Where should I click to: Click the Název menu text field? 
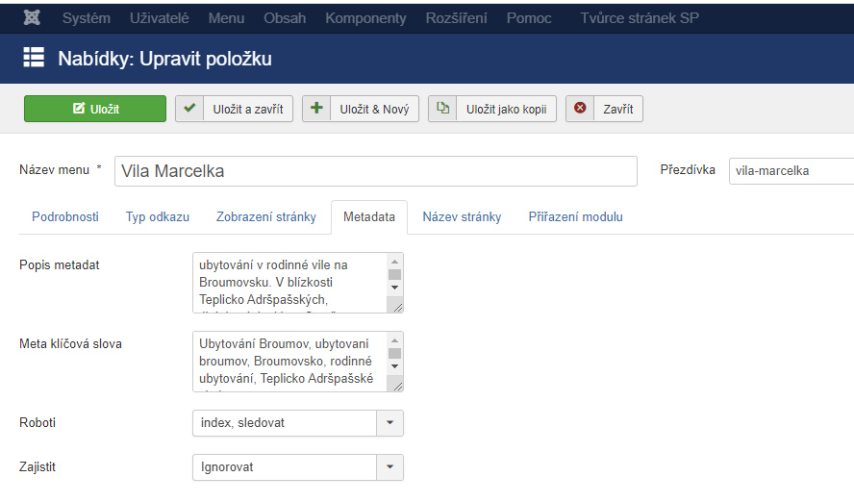375,170
